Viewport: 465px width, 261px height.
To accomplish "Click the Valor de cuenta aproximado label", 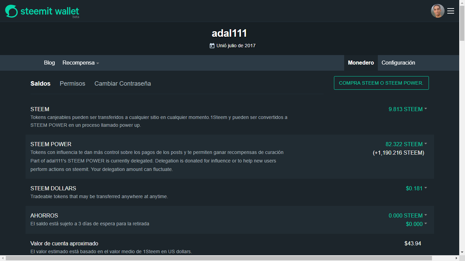I will click(64, 244).
